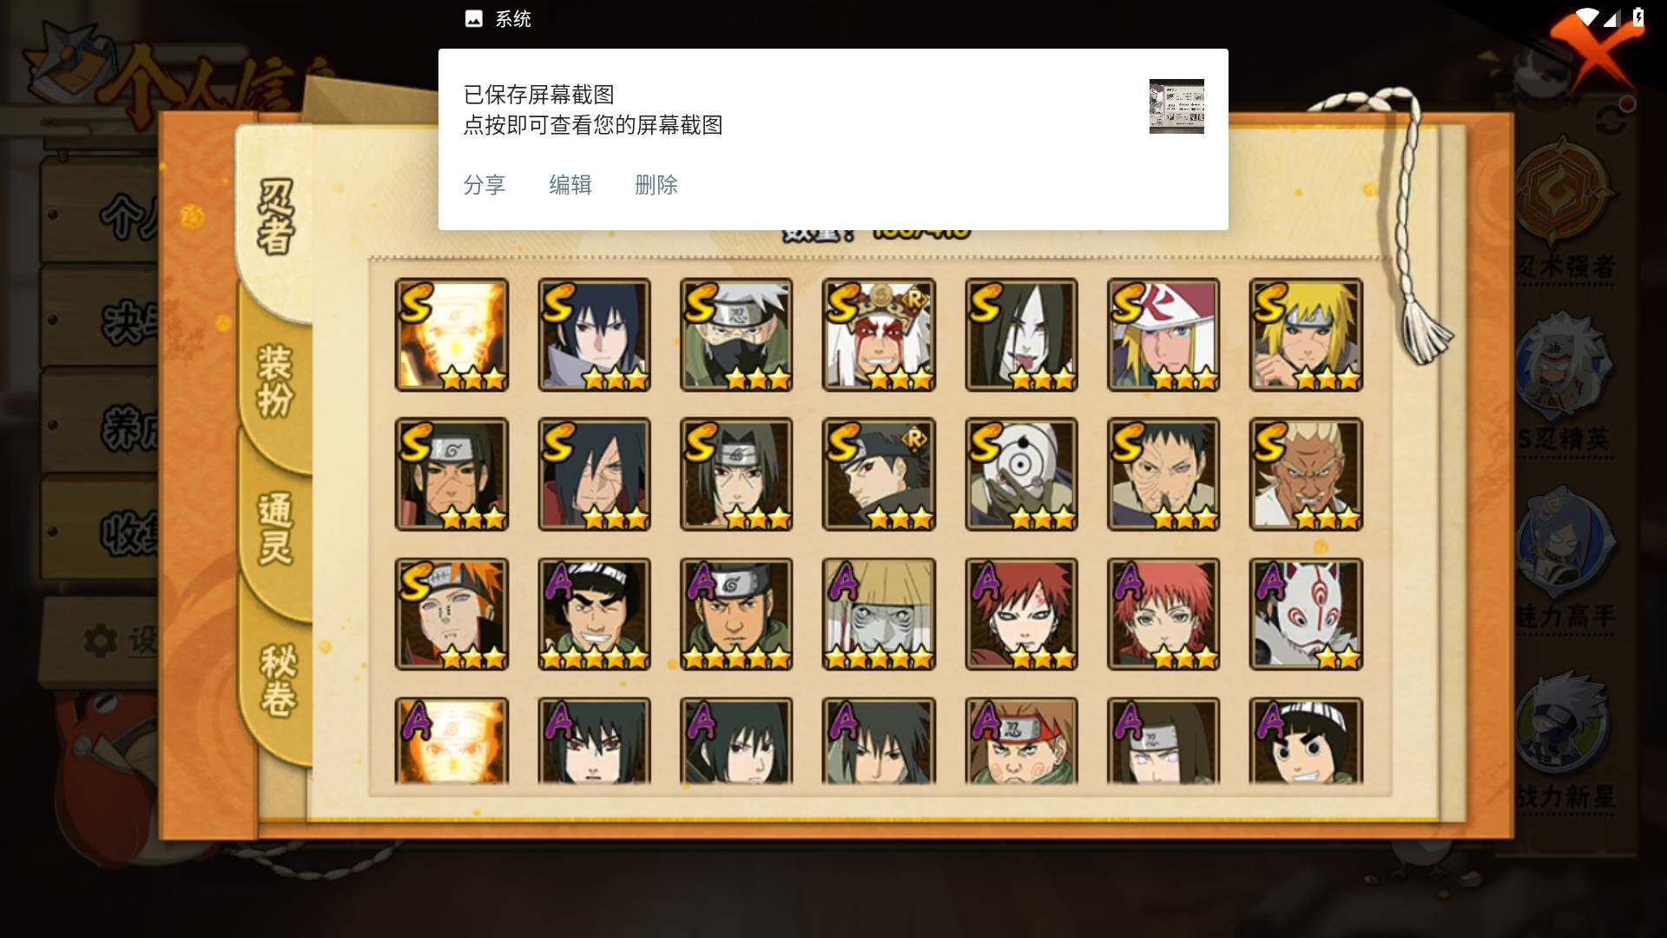Viewport: 1667px width, 938px height.
Task: Pick the S-rank Raikage ninja portrait
Action: [1306, 474]
